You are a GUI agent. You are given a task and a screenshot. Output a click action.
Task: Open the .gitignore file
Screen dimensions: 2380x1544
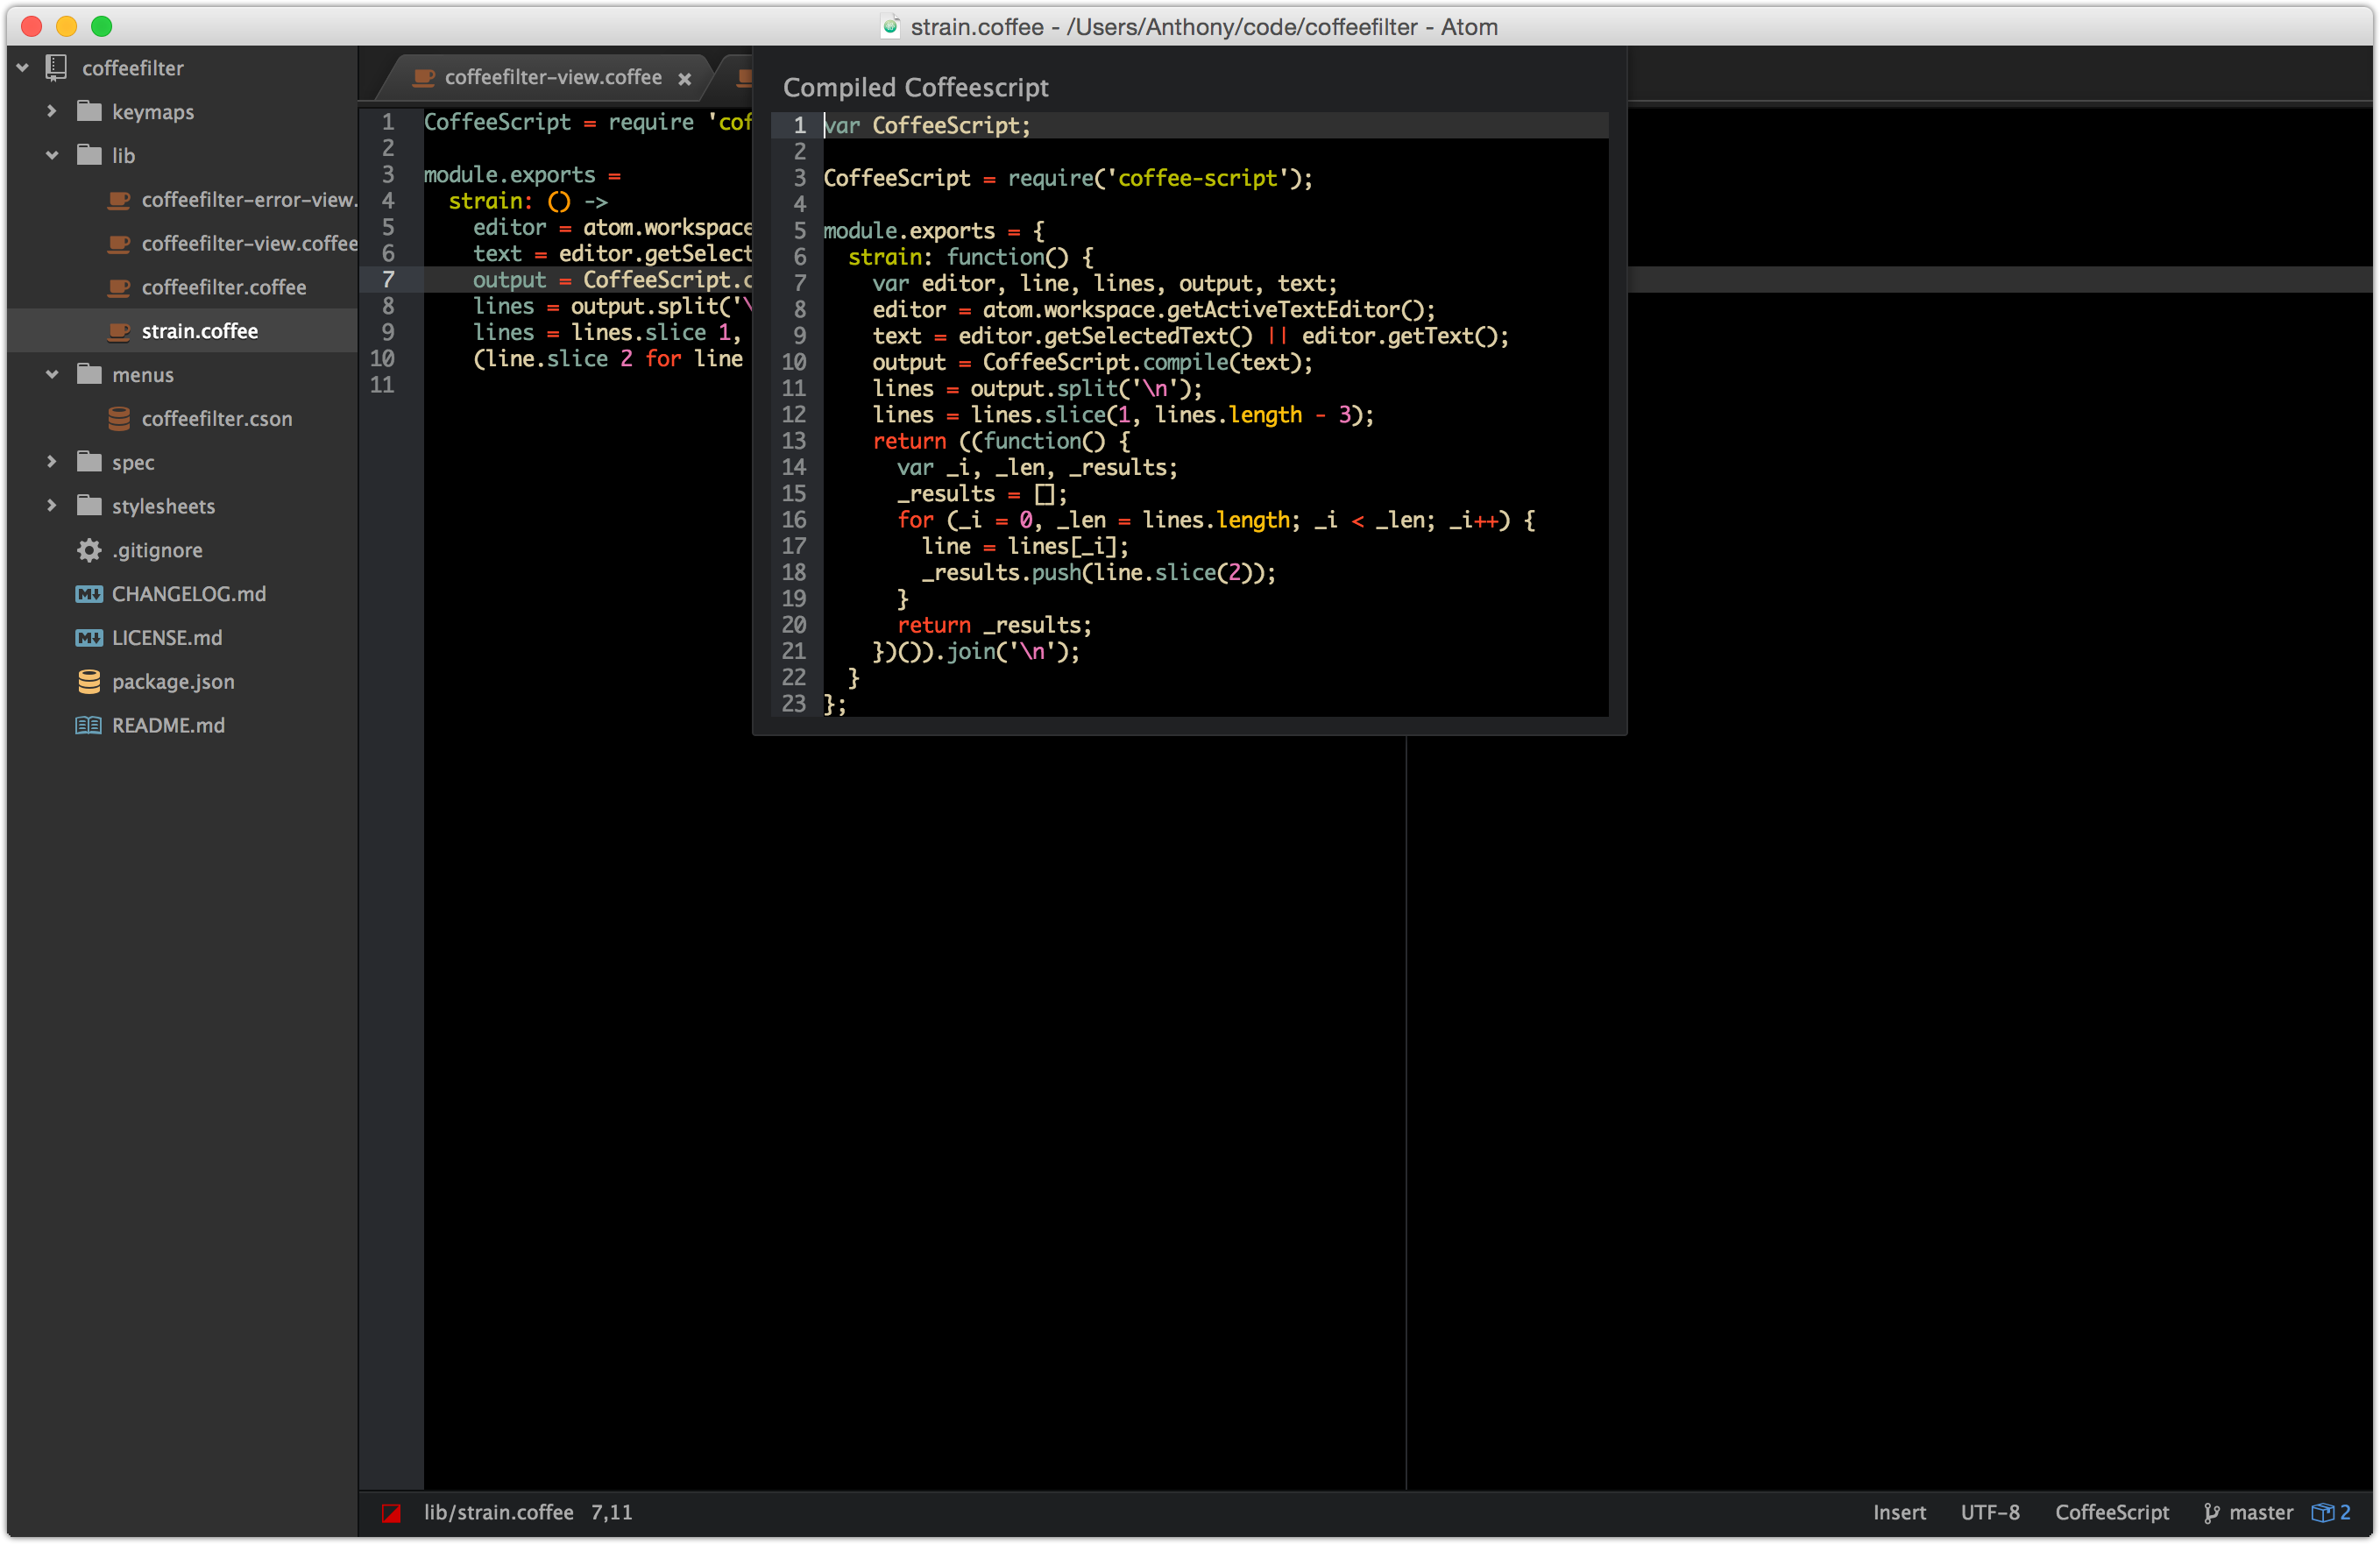click(157, 550)
